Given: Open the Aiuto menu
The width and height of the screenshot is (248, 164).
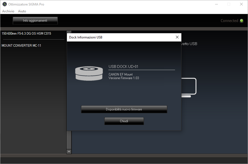Looking at the screenshot, I should point(22,11).
